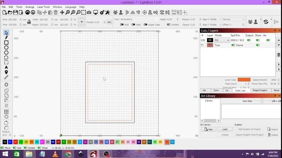Toggle Upper Case text switch
The image size is (282, 158).
[x=145, y=25]
